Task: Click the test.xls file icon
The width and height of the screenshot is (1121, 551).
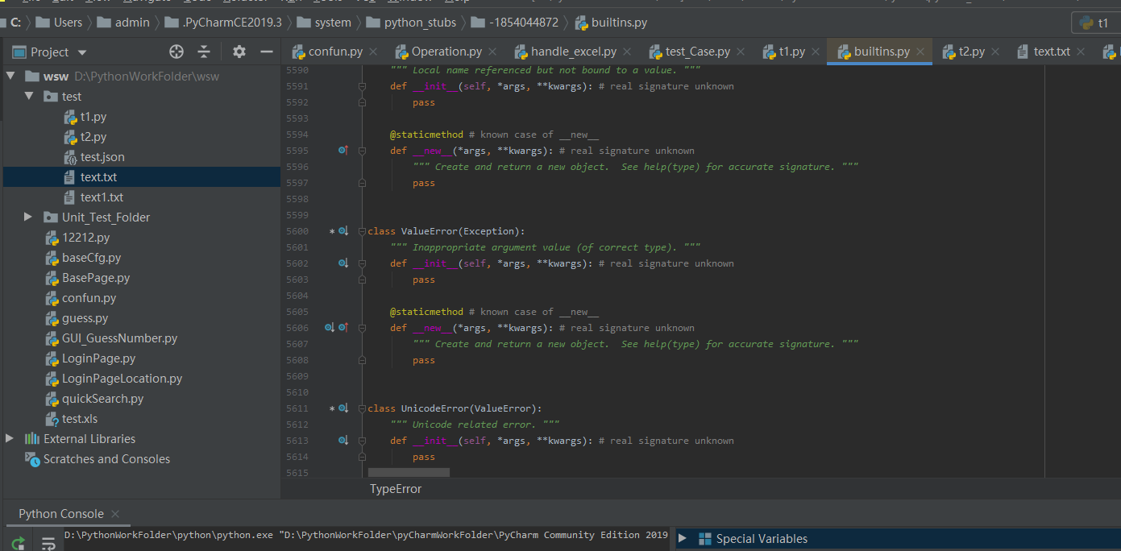Action: coord(52,419)
